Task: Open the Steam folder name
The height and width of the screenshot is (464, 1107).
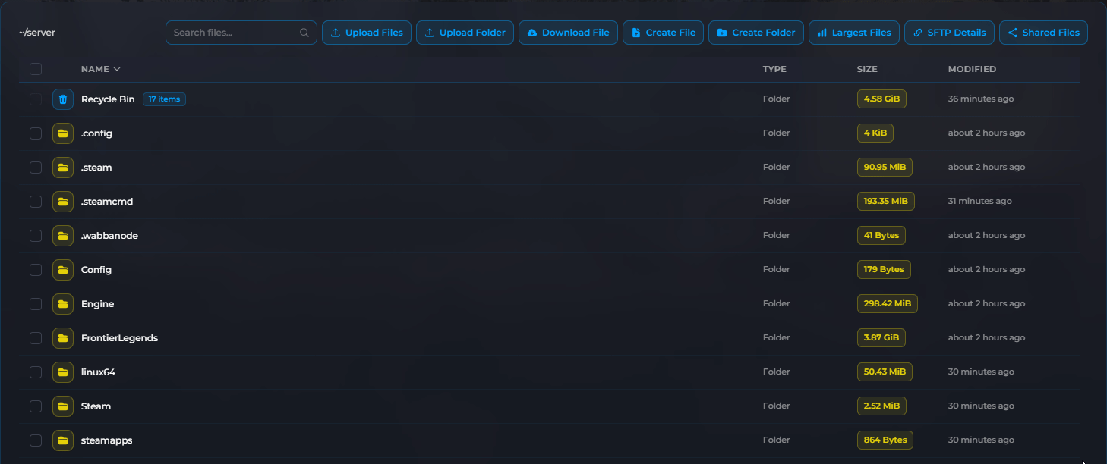Action: [96, 406]
